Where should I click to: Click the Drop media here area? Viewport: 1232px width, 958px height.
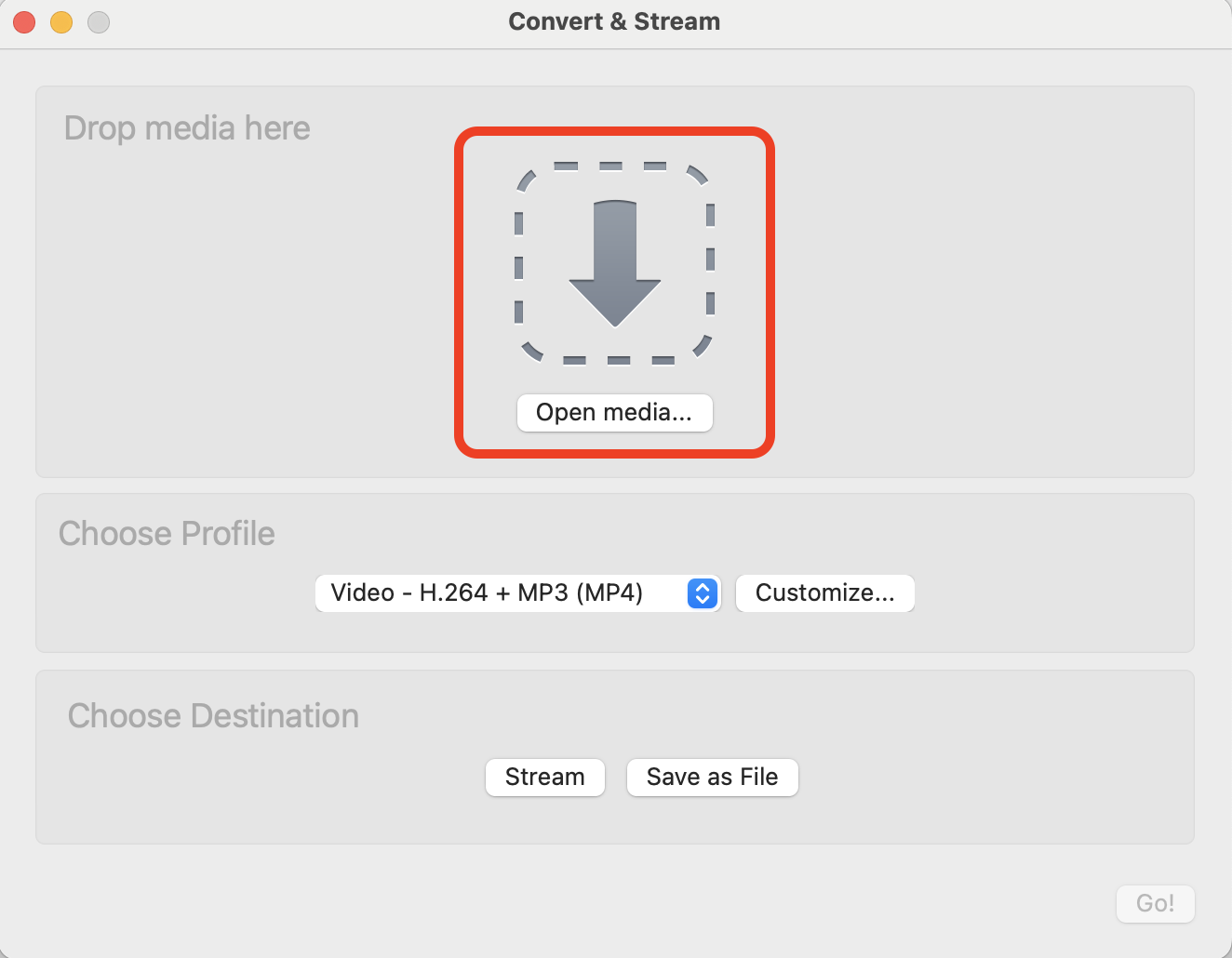click(186, 128)
